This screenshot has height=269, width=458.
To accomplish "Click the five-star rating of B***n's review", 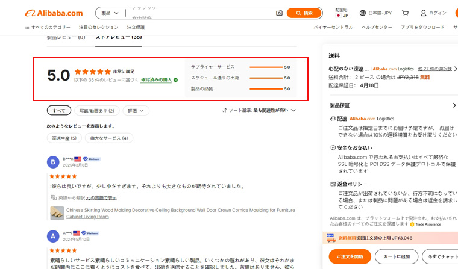I will click(x=63, y=176).
